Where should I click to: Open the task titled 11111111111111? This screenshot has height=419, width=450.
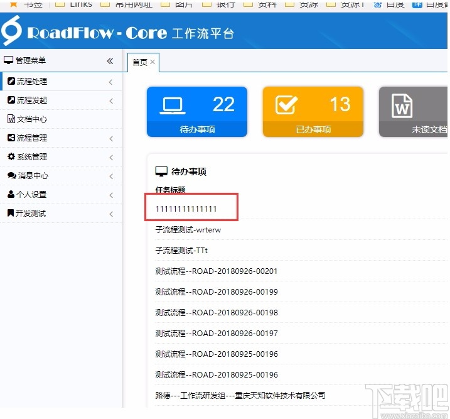[x=186, y=209]
